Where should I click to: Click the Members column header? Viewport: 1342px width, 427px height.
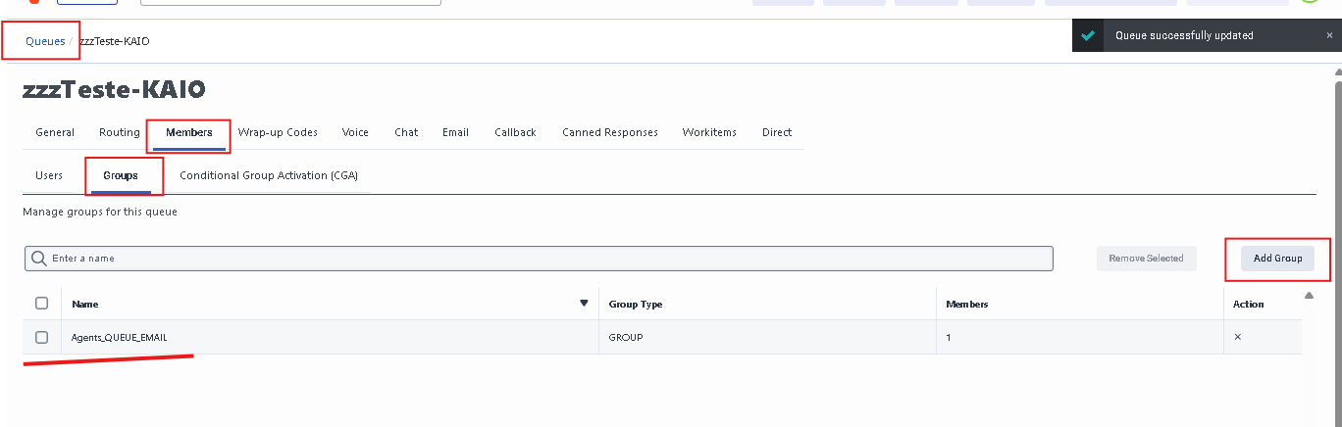point(967,305)
